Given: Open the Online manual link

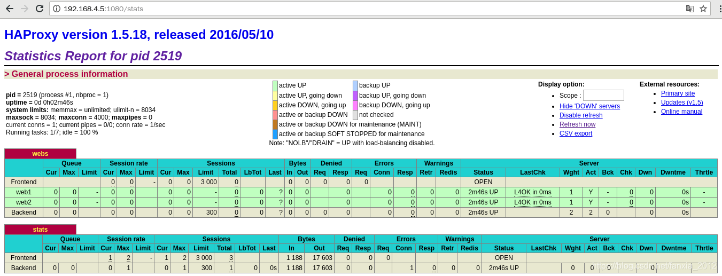Looking at the screenshot, I should pos(681,112).
